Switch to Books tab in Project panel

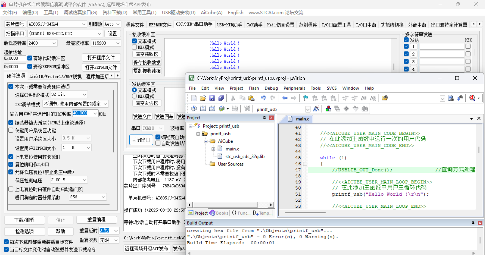tap(219, 213)
